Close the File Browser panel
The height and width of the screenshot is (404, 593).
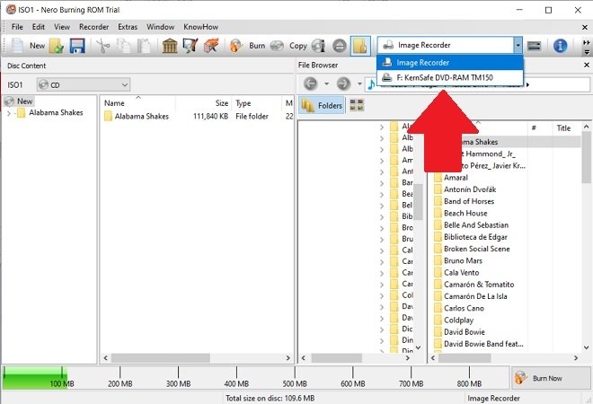click(586, 65)
